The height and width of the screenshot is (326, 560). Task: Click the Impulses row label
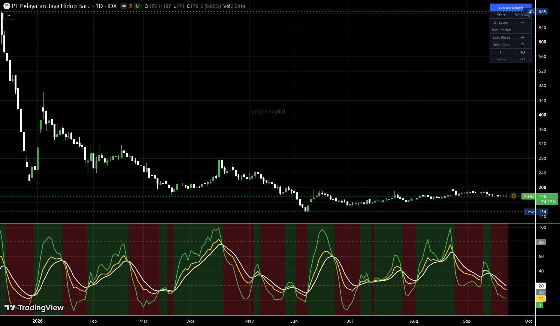point(501,45)
